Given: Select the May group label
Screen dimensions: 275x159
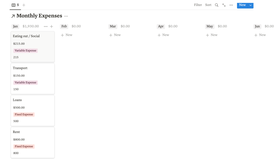Looking at the screenshot, I should [x=210, y=26].
